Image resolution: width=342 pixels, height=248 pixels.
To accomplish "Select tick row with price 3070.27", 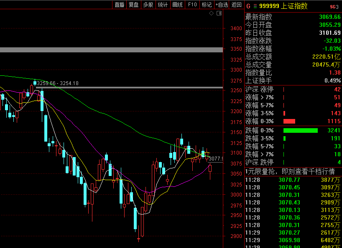I will point(293,232).
